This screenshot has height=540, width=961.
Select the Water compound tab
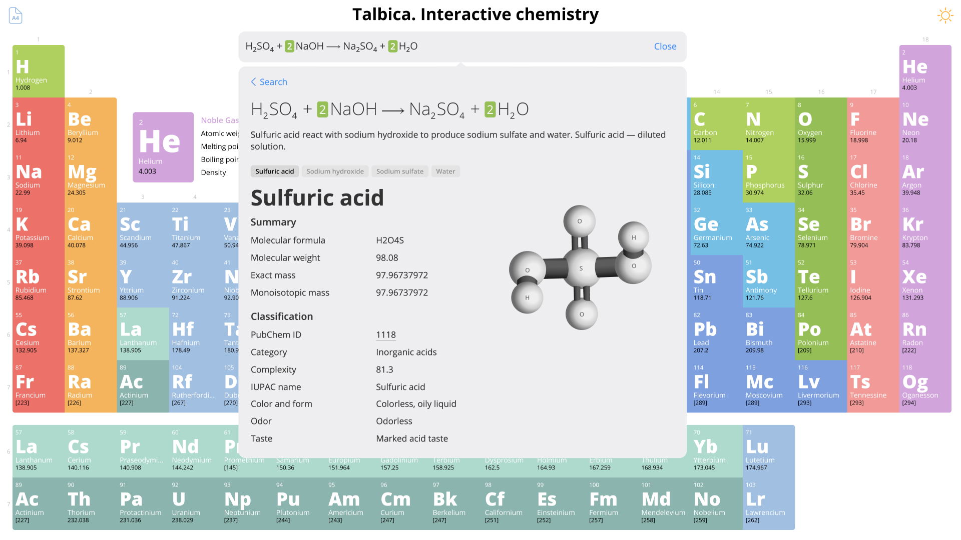[x=445, y=171]
